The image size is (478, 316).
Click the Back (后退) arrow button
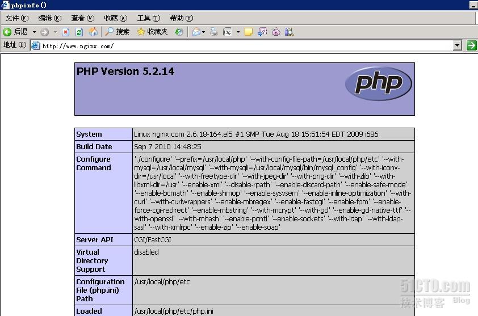click(15, 32)
